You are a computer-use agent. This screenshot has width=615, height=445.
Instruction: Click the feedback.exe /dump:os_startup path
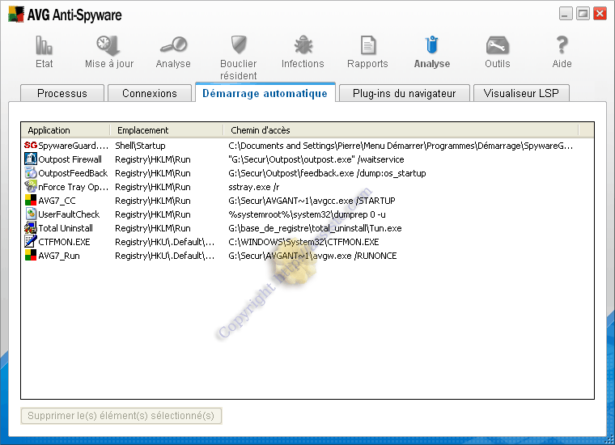pyautogui.click(x=327, y=173)
